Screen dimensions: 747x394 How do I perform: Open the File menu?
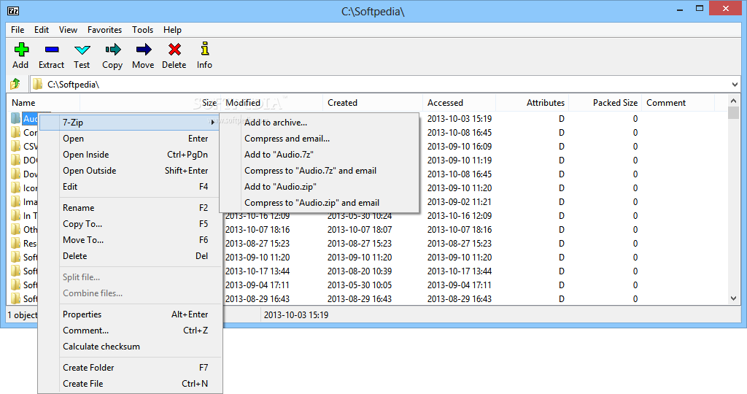coord(18,30)
